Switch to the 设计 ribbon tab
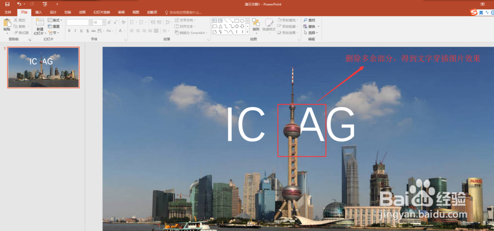The image size is (494, 231). coord(53,12)
